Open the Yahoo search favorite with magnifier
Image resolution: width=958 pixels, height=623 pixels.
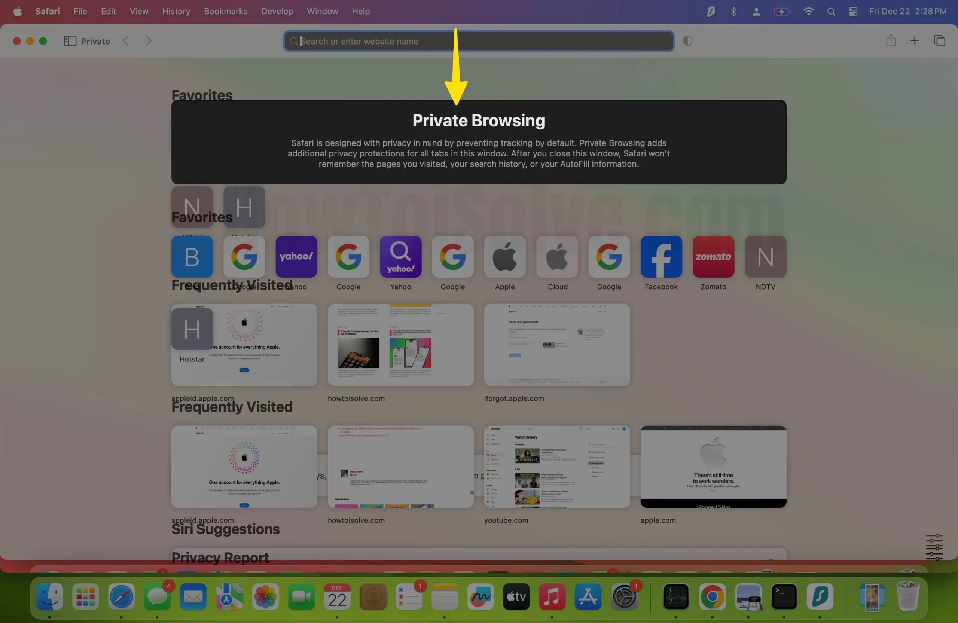pos(400,256)
